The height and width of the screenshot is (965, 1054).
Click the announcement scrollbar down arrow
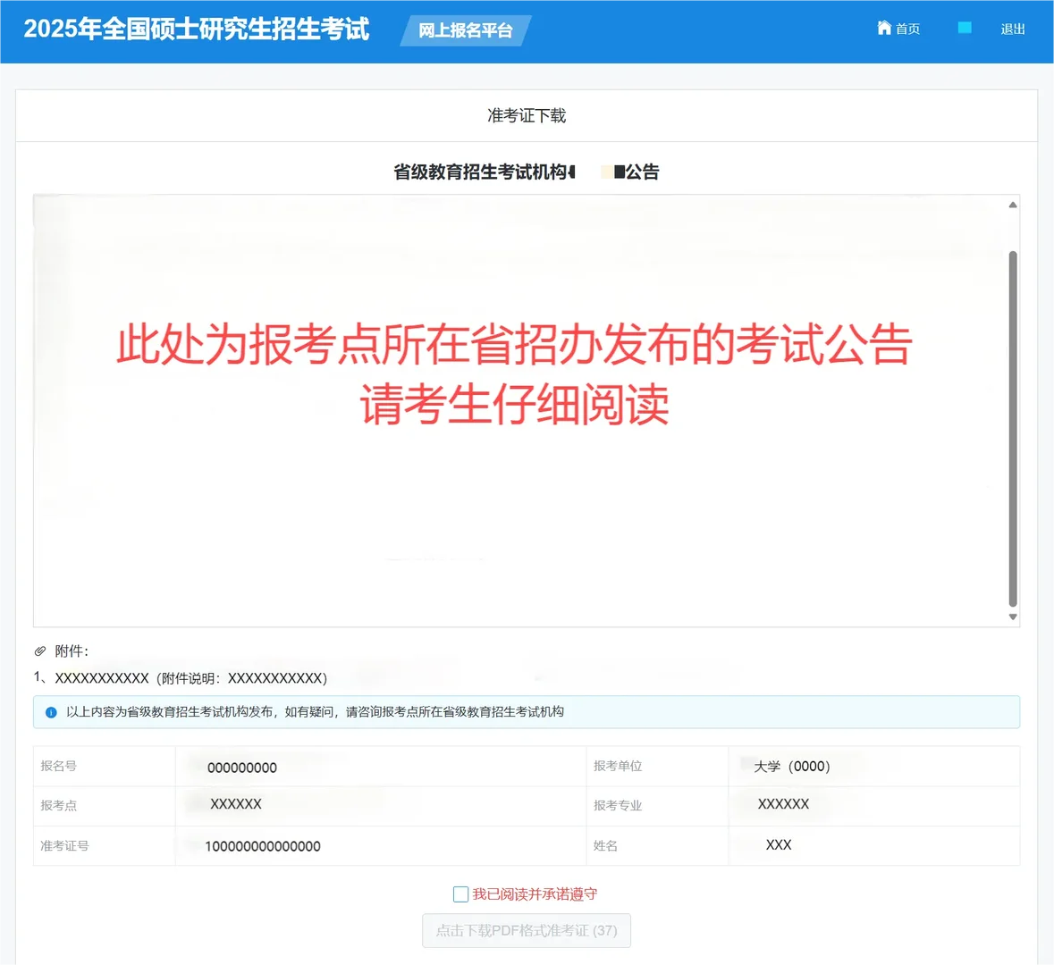pos(1012,616)
